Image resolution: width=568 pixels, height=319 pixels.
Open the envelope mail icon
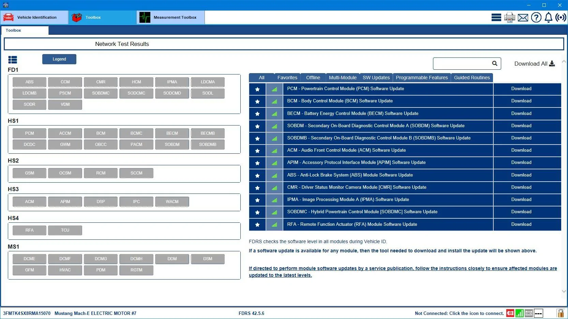[523, 17]
